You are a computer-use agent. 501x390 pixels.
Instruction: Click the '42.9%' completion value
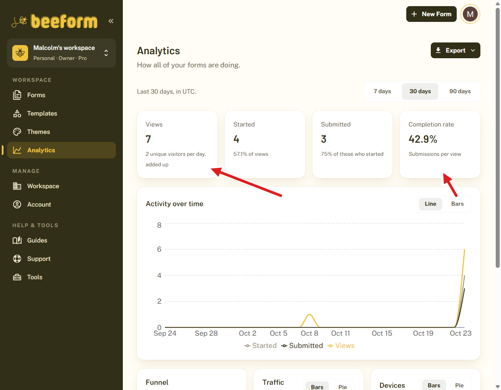click(423, 139)
